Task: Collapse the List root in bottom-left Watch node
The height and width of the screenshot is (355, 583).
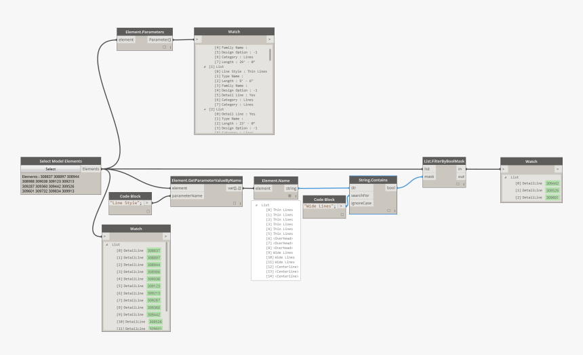Action: click(x=106, y=244)
